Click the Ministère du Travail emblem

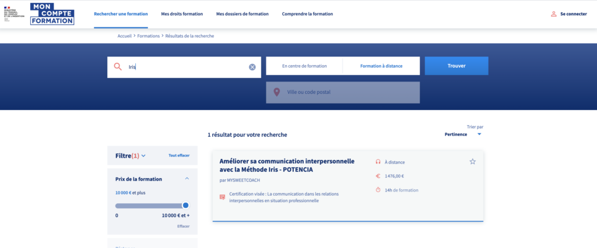[14, 14]
